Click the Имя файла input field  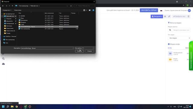pos(47,48)
